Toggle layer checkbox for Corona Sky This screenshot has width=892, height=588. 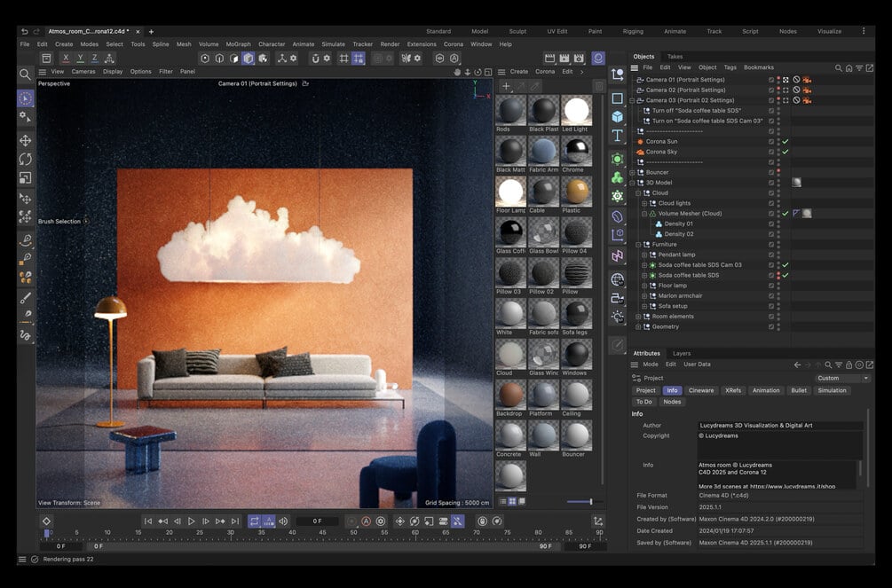[x=771, y=152]
